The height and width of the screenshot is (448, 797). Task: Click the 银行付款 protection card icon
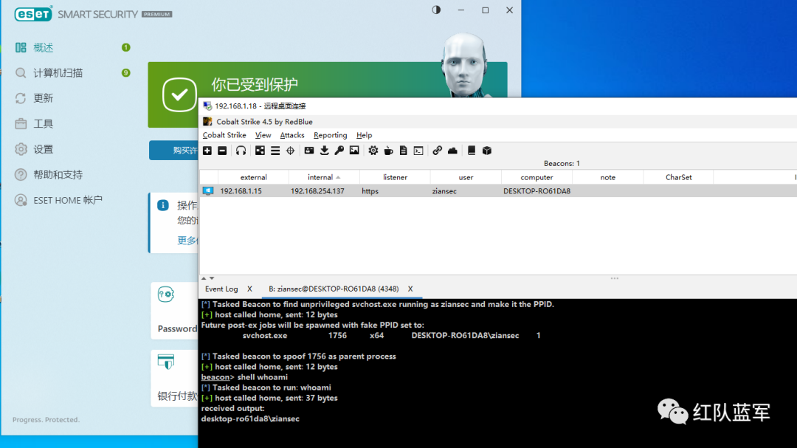[x=166, y=362]
